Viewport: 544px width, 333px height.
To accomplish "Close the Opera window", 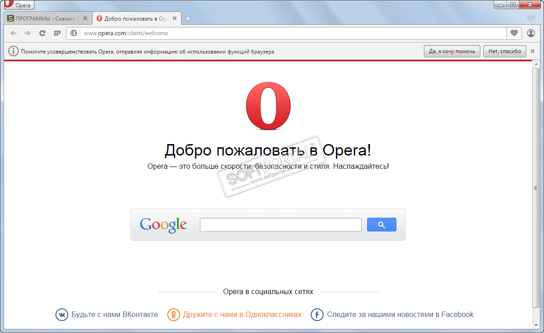I will 530,5.
